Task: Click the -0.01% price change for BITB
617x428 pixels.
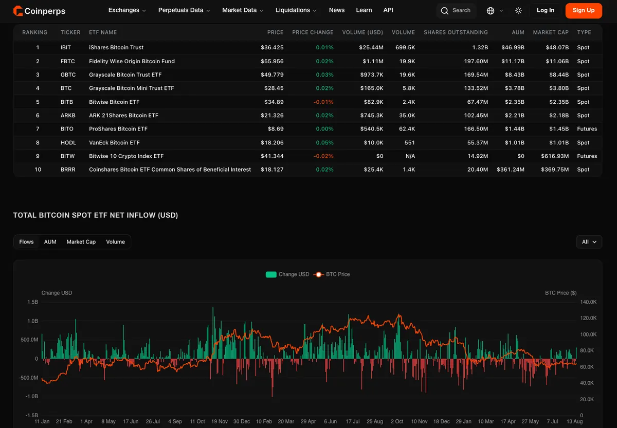Action: coord(323,102)
